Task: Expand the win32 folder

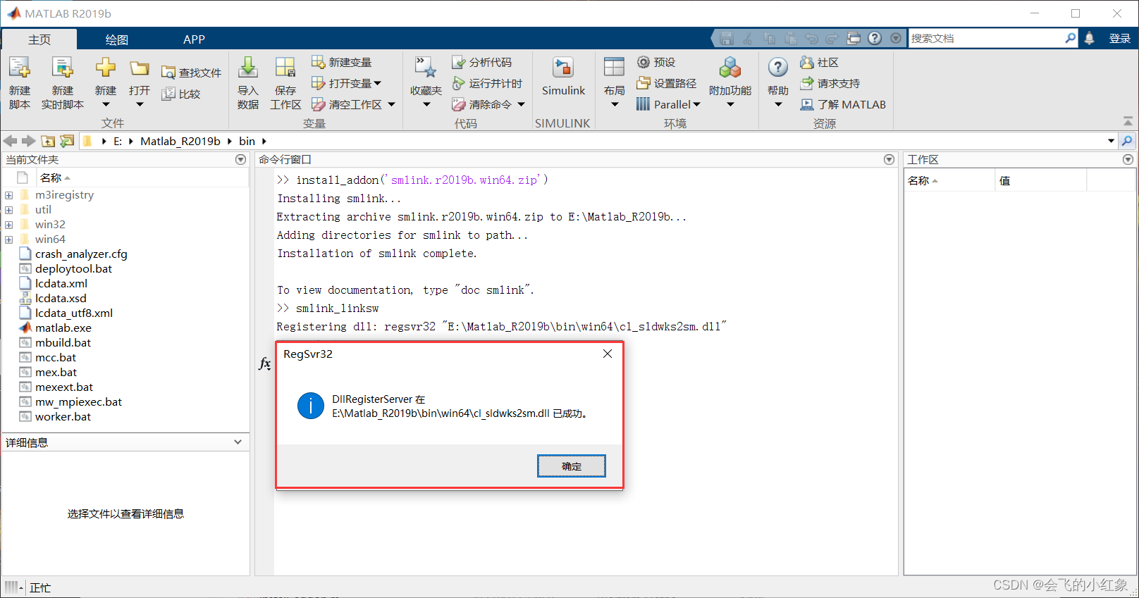Action: (8, 225)
